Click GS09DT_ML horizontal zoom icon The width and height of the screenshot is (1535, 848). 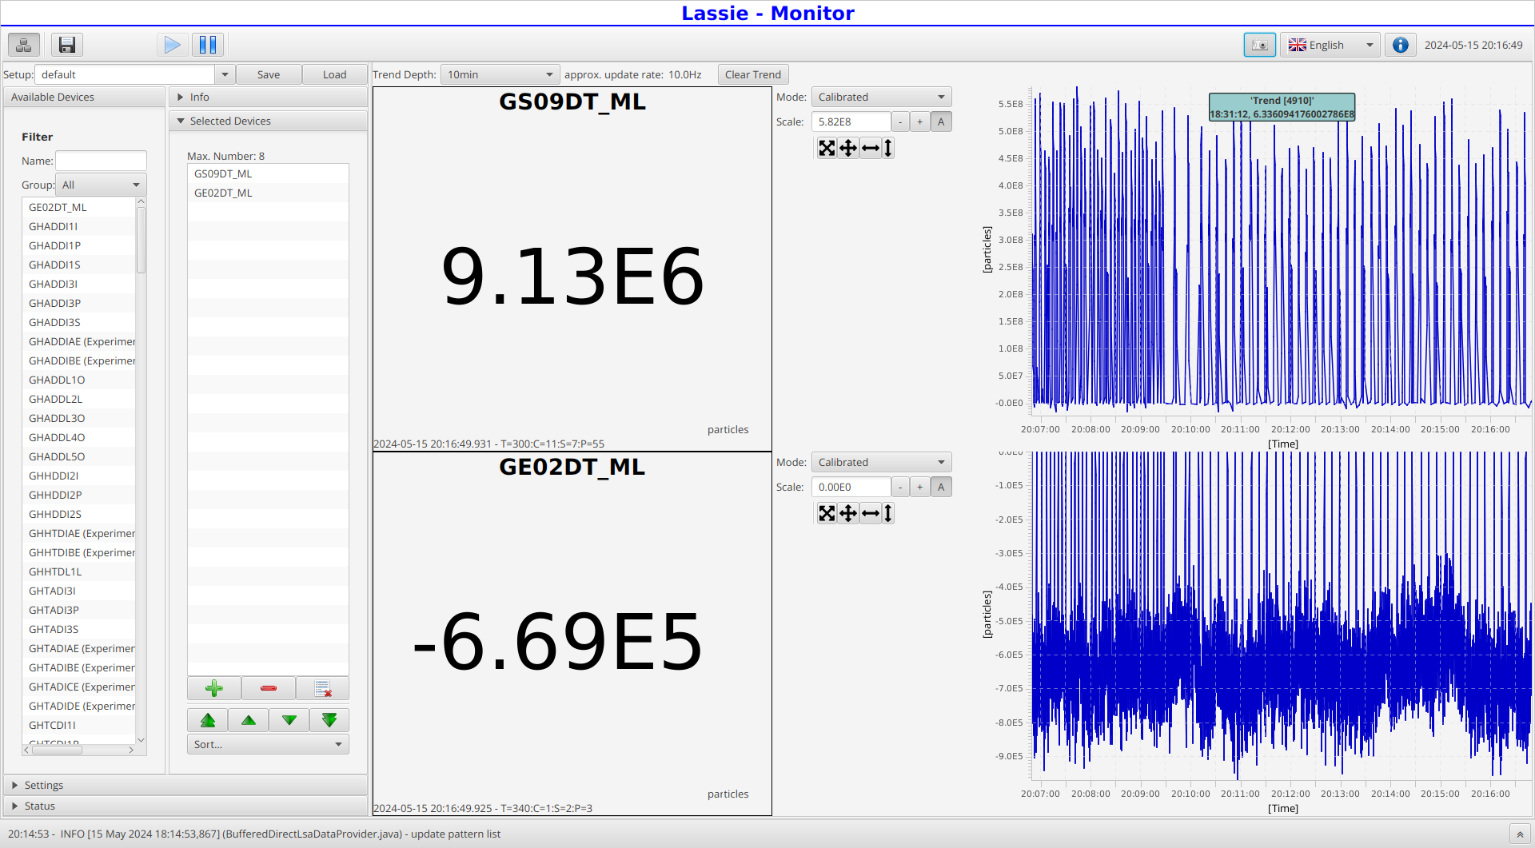(871, 148)
